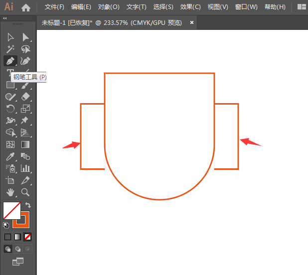Select the Paintbrush tool
Image resolution: width=308 pixels, height=275 pixels.
click(26, 86)
